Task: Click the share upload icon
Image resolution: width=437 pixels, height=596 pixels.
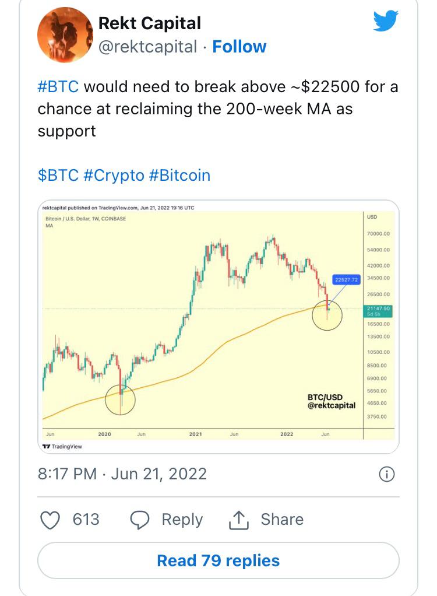Action: [239, 520]
